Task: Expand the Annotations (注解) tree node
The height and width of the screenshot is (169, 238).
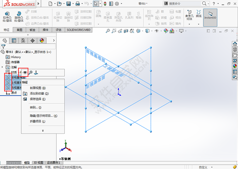Action: click(x=3, y=67)
